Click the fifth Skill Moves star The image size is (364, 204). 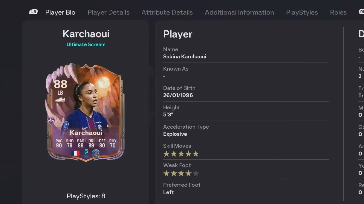196,154
